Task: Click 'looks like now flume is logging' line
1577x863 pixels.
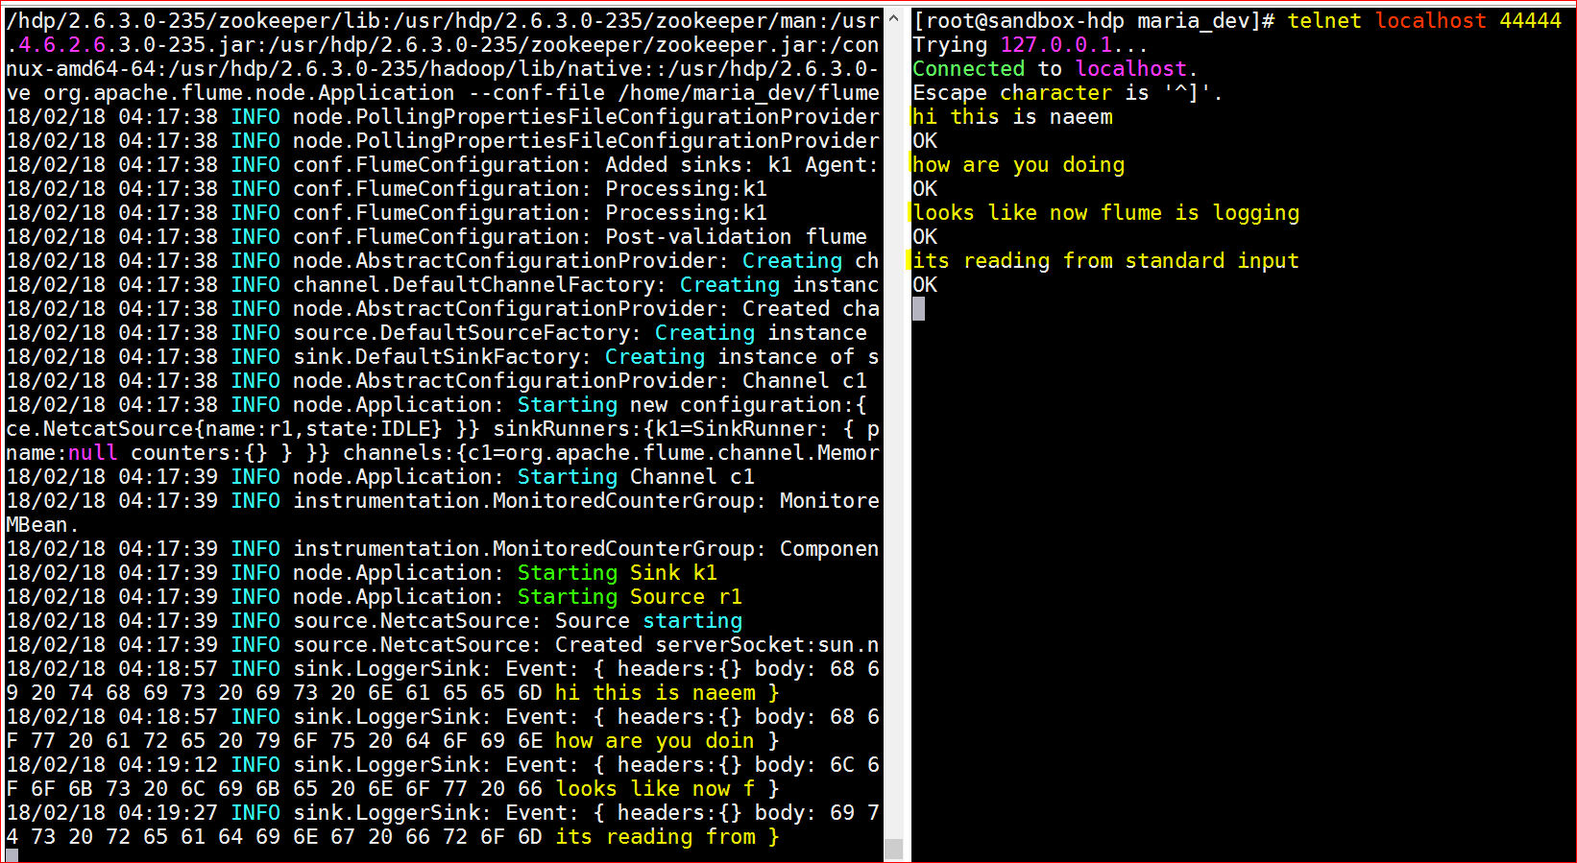Action: tap(1105, 212)
